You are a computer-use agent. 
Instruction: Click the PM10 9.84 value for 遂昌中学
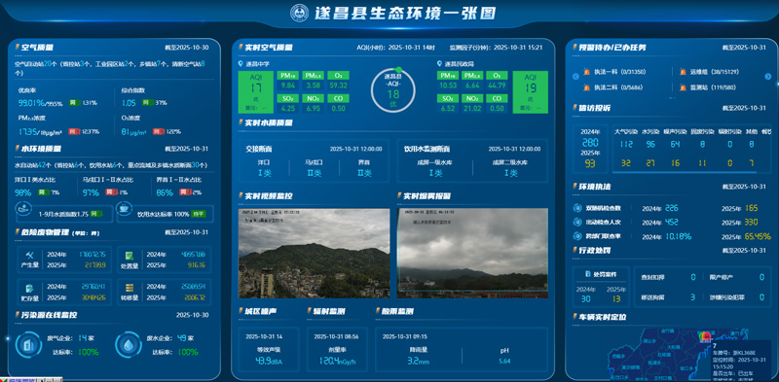point(288,86)
